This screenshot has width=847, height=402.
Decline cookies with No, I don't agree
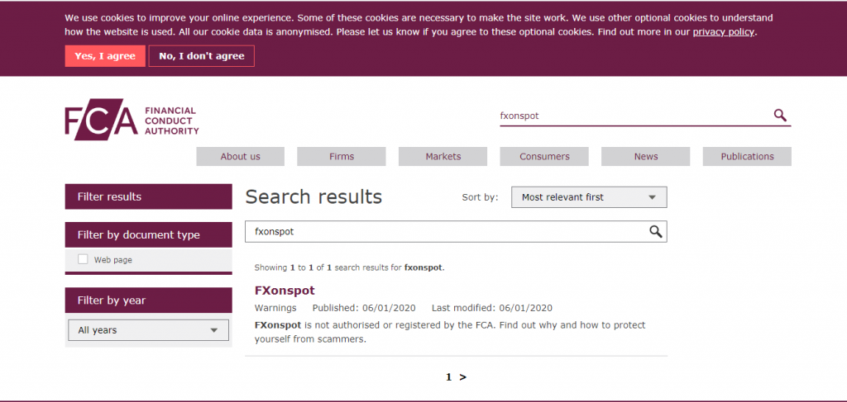coord(202,56)
